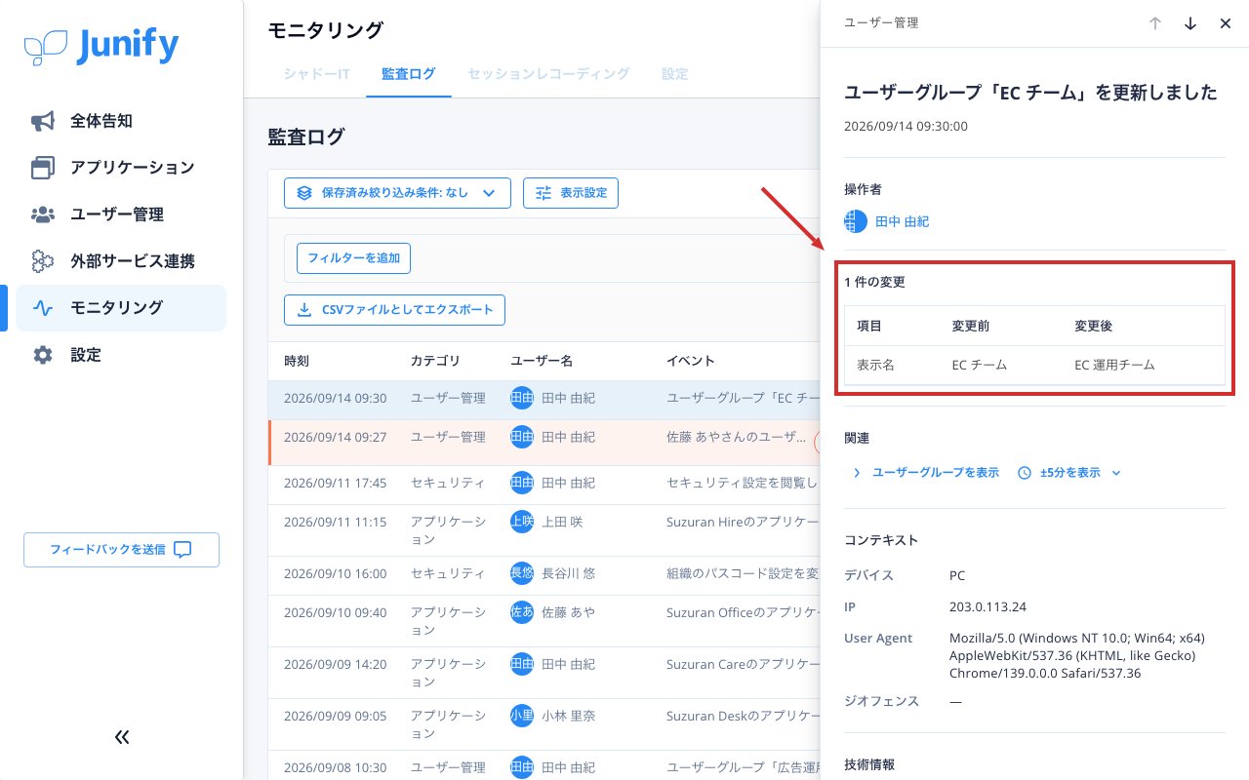Go to next log entry arrow
This screenshot has width=1249, height=780.
1190,23
